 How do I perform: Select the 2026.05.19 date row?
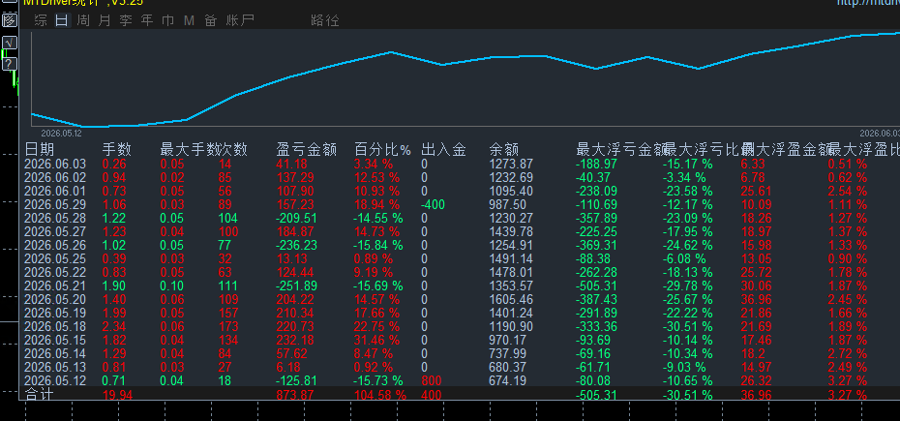coord(55,313)
